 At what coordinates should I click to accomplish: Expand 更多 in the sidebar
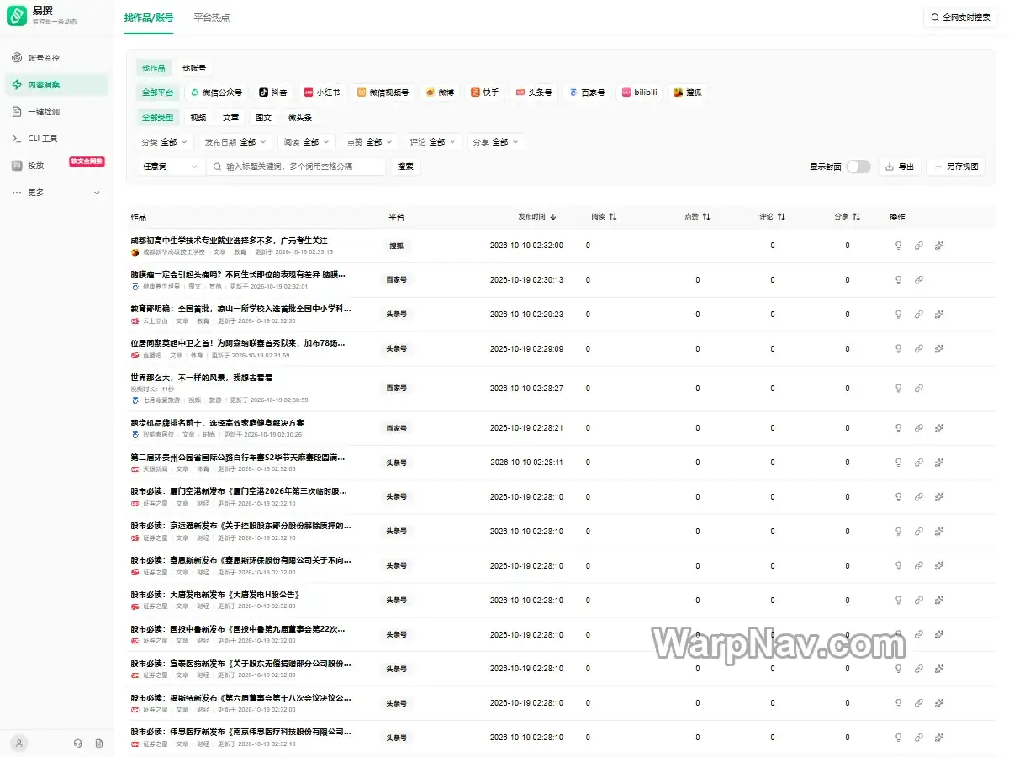click(56, 193)
